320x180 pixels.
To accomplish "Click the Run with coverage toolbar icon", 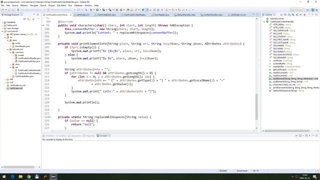I will 103,10.
